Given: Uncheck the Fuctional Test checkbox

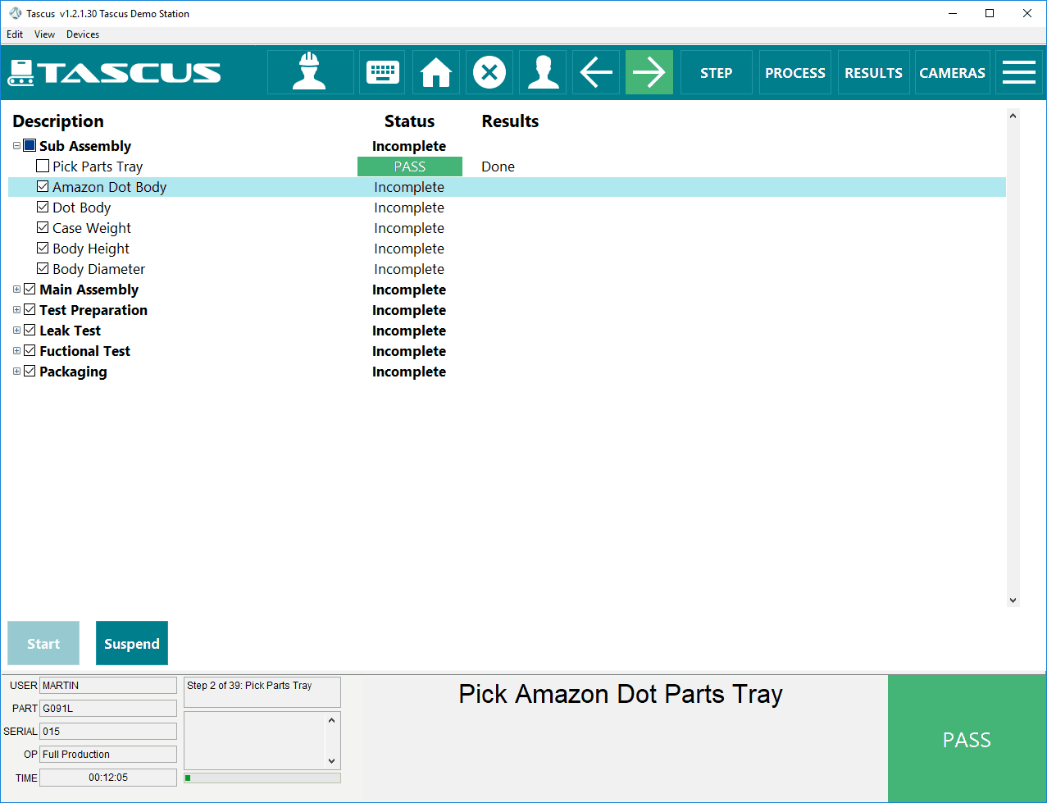Looking at the screenshot, I should click(x=30, y=350).
